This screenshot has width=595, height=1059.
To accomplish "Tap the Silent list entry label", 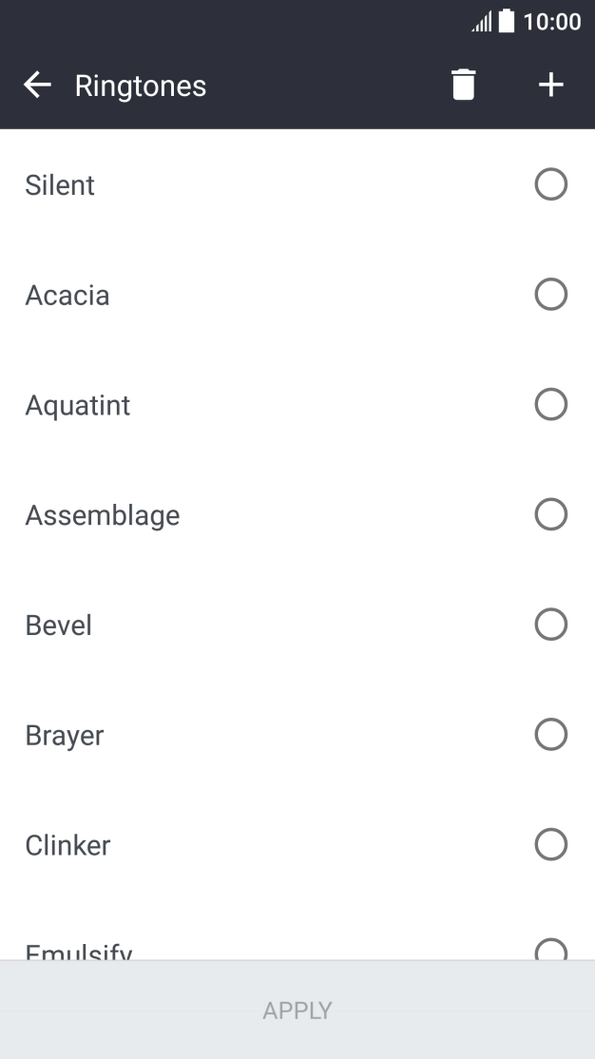I will 60,184.
